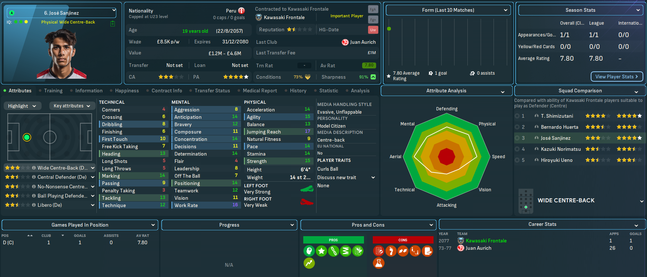Click the red Unr status badge
This screenshot has height=277, width=647.
pos(373,30)
